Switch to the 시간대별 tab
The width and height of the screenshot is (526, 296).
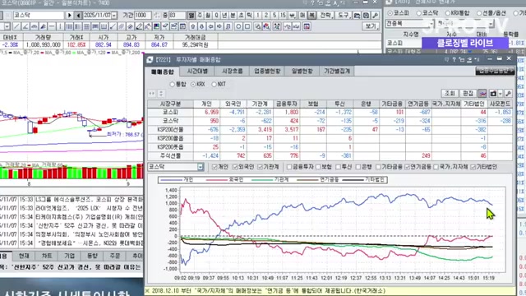pos(197,72)
